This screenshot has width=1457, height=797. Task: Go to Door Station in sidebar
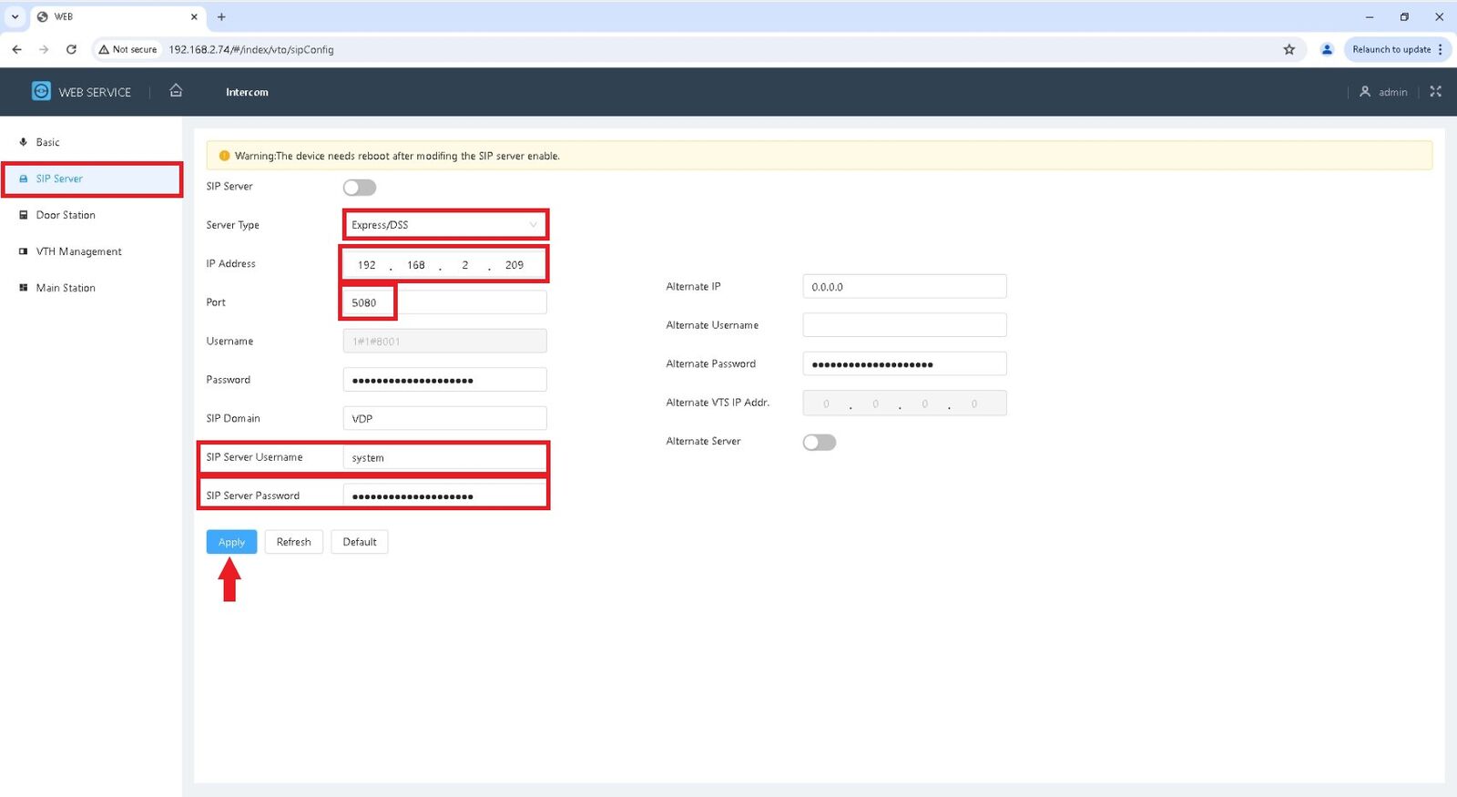[66, 215]
